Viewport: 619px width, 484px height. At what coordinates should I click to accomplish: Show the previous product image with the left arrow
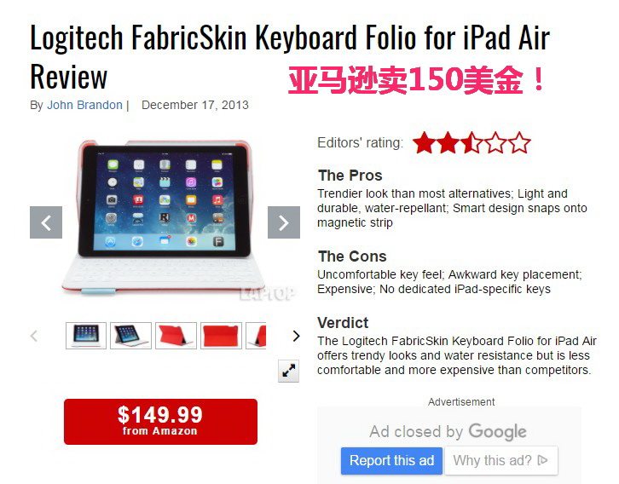click(x=46, y=222)
